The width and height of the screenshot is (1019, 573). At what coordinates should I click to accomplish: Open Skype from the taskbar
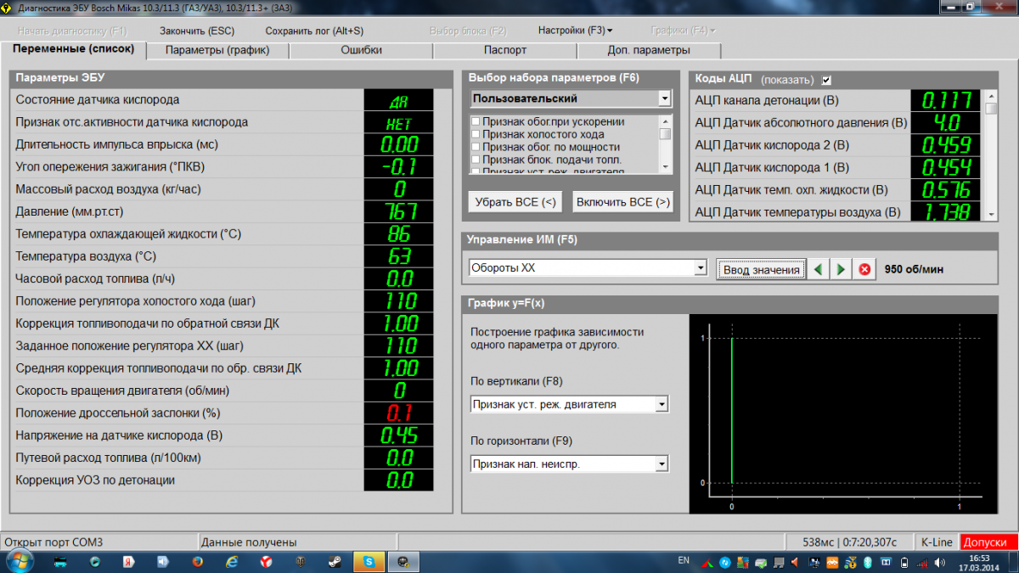(x=369, y=561)
